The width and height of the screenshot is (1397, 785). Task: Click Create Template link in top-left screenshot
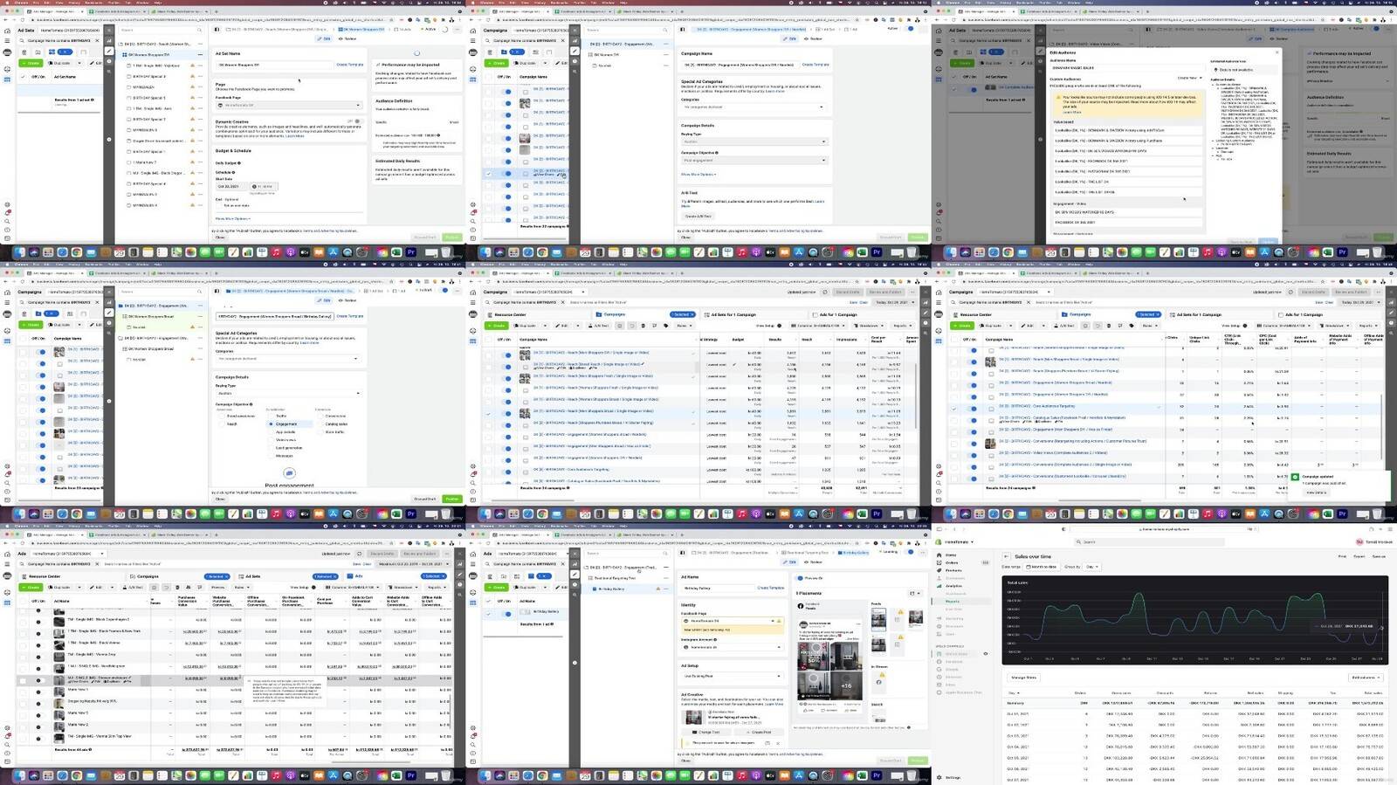pyautogui.click(x=350, y=65)
